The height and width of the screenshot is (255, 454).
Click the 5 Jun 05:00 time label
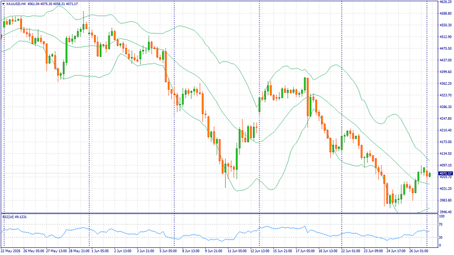(x=168, y=251)
